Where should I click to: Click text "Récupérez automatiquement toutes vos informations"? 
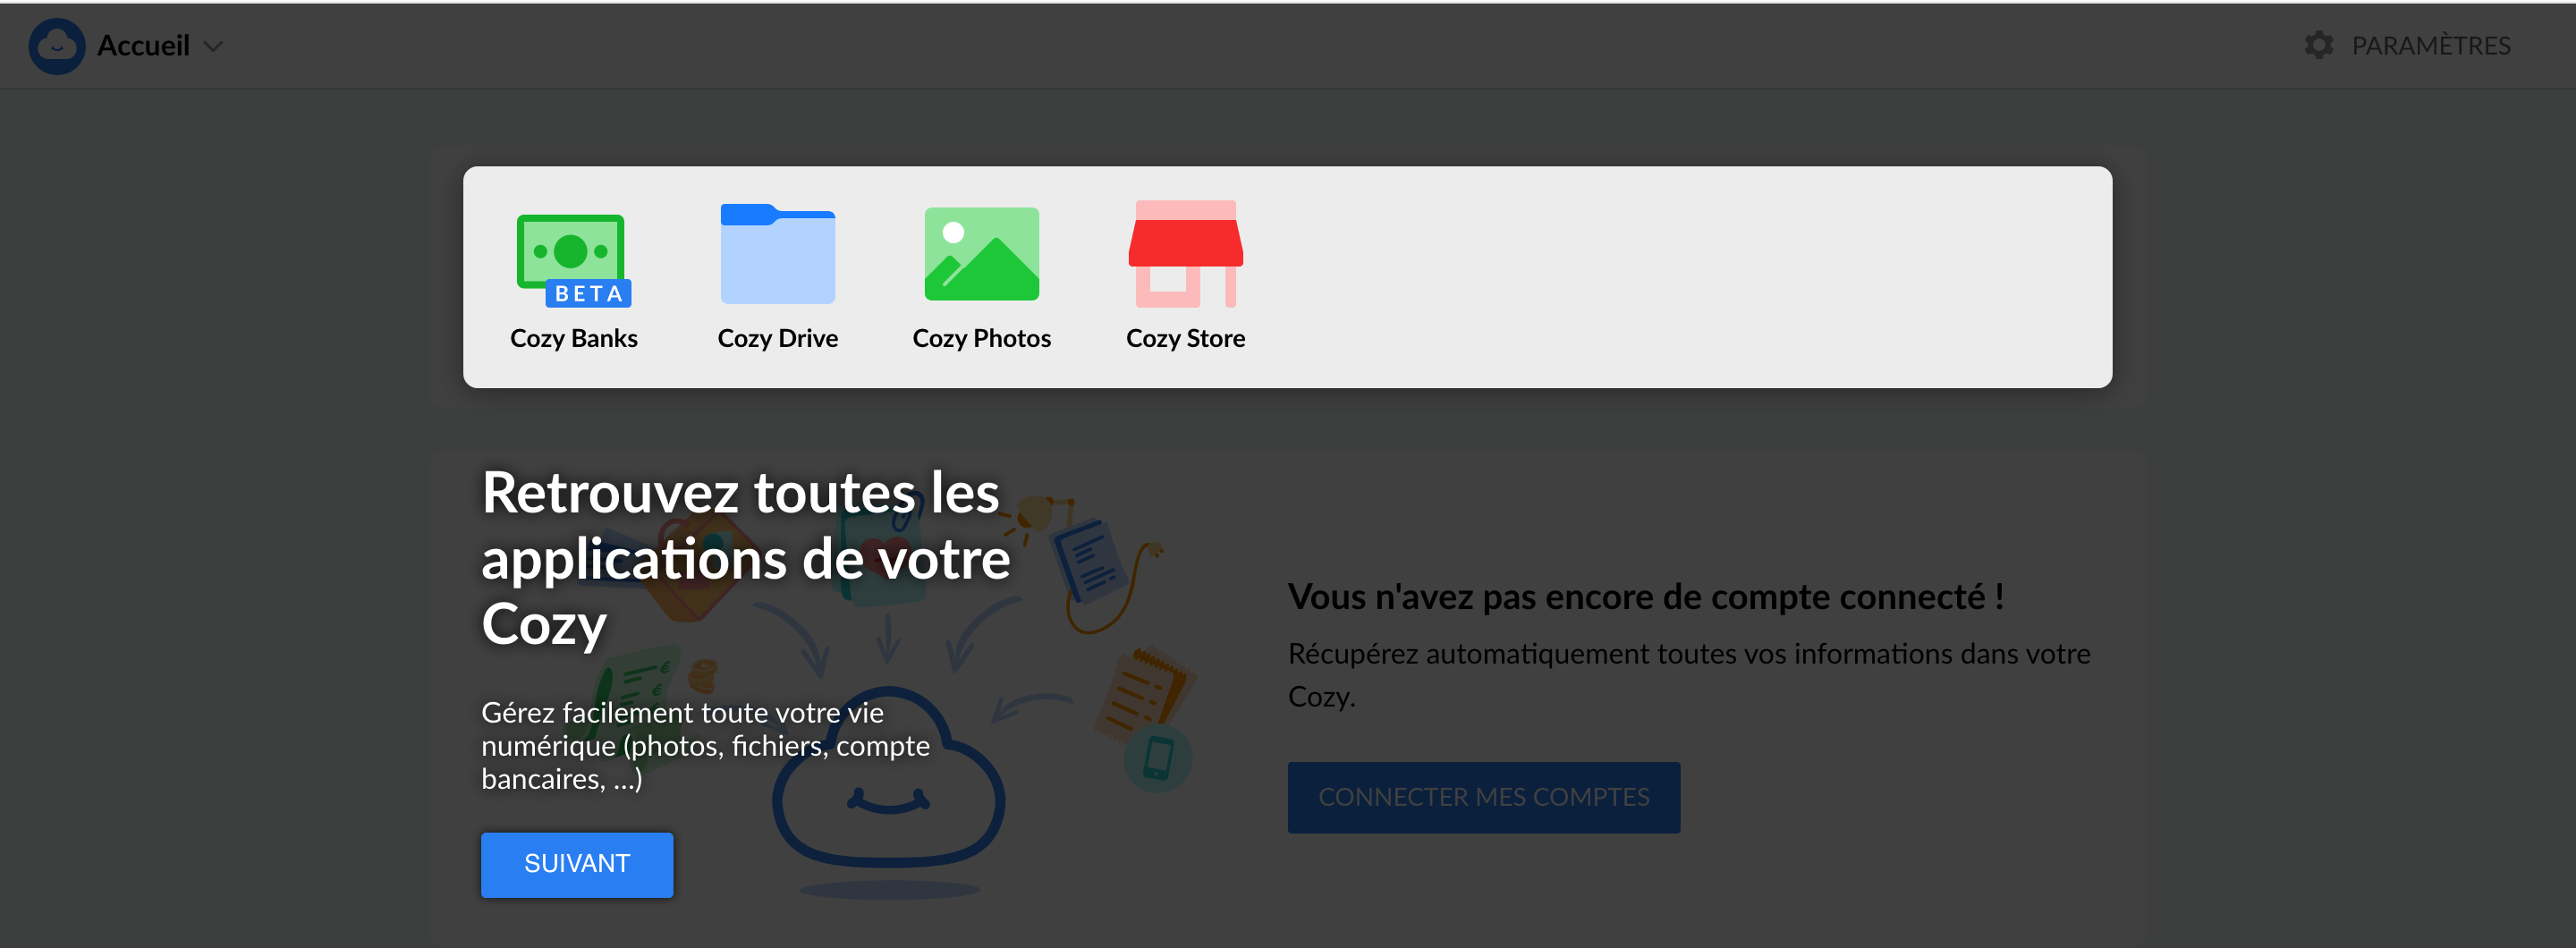point(1619,654)
